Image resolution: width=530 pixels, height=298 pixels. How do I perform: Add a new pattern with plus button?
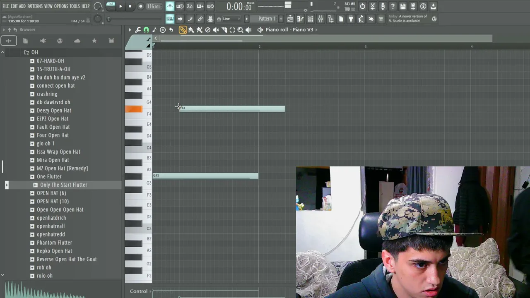[x=280, y=19]
